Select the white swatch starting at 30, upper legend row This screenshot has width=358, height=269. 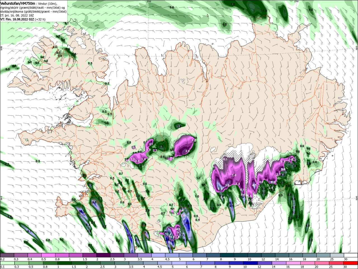351,255
